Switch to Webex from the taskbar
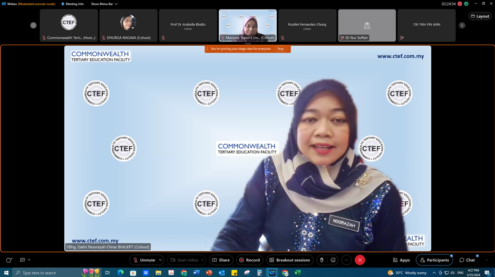This screenshot has height=277, width=495. tap(272, 273)
